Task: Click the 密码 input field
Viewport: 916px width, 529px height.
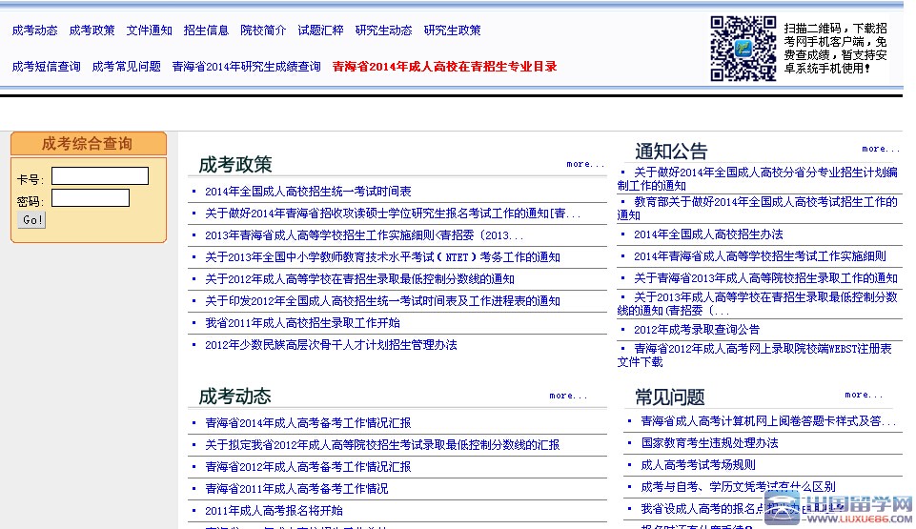Action: point(91,198)
